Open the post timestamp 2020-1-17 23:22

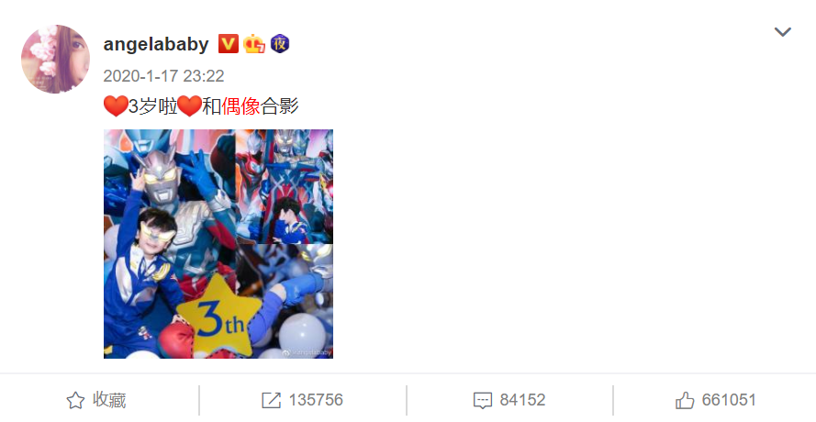click(163, 76)
